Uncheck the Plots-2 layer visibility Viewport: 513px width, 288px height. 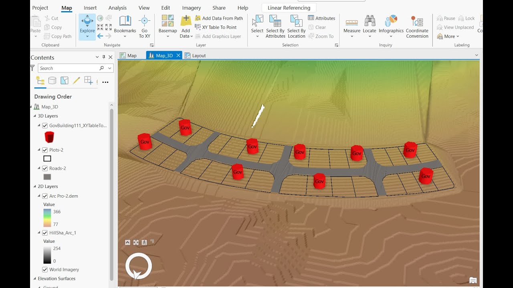click(x=45, y=150)
